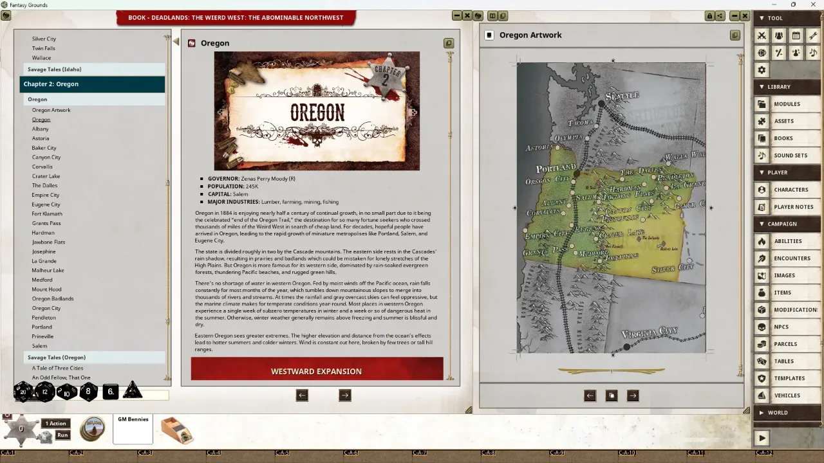Click the 1 Action button
The image size is (824, 463).
pos(55,423)
